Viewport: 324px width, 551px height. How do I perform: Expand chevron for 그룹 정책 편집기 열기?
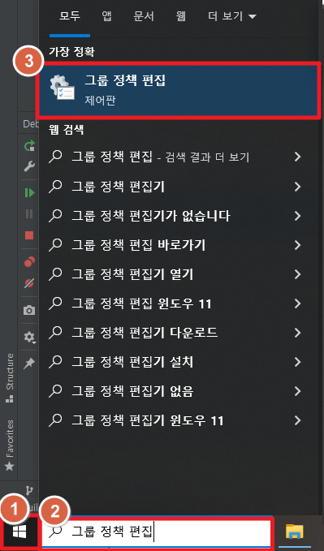pos(298,273)
